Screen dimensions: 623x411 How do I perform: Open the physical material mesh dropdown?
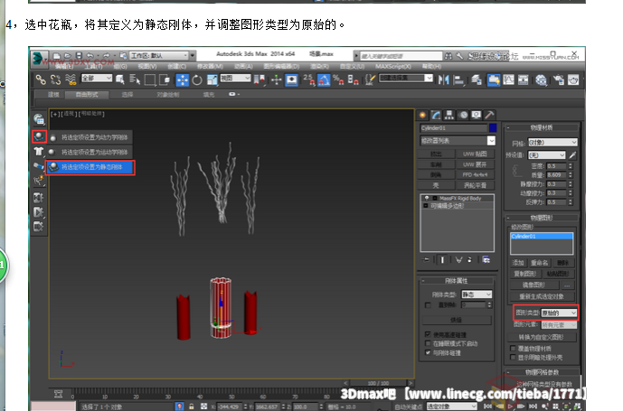(552, 142)
